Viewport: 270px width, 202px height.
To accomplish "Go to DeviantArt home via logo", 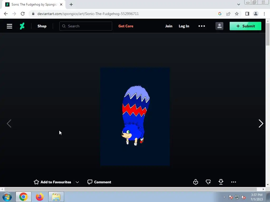I will tap(22, 26).
